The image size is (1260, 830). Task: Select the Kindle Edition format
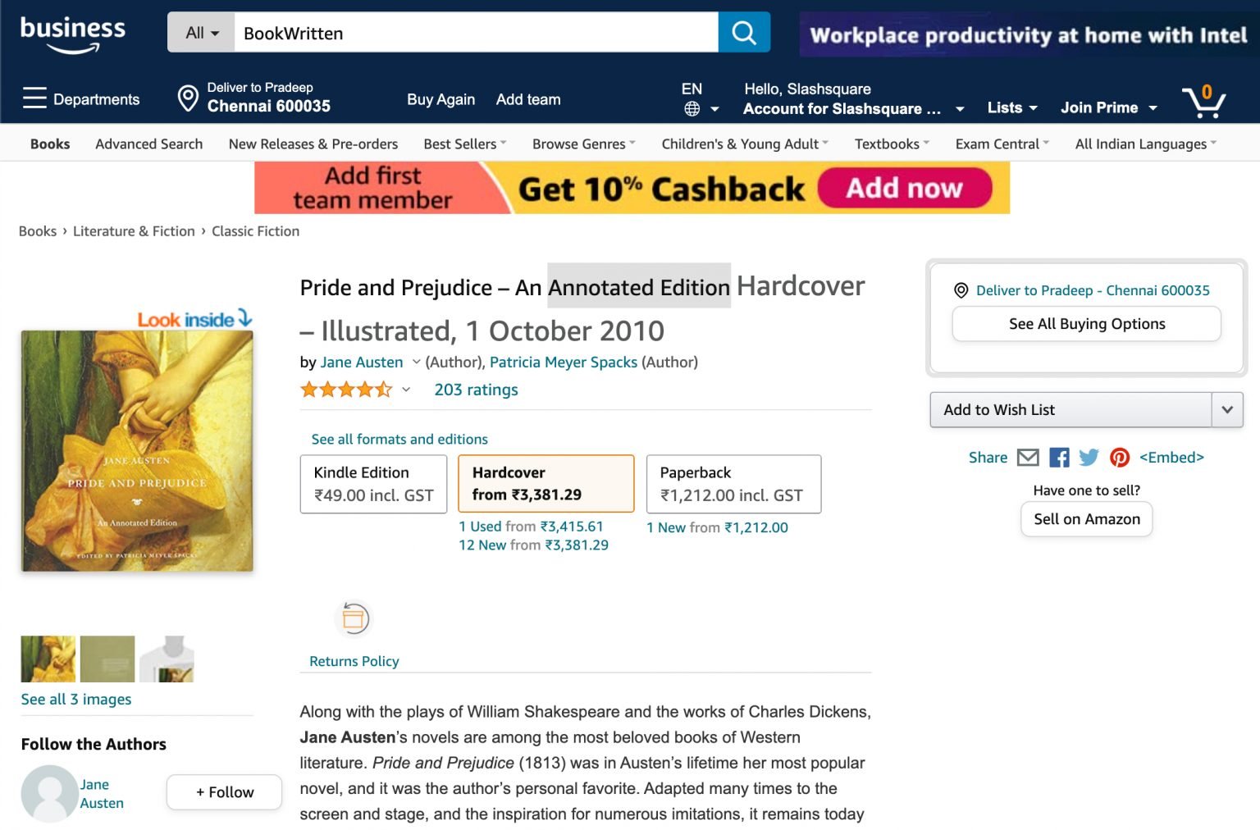tap(373, 484)
